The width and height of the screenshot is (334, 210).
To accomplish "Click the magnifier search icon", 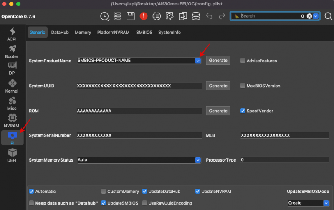I will click(x=328, y=16).
